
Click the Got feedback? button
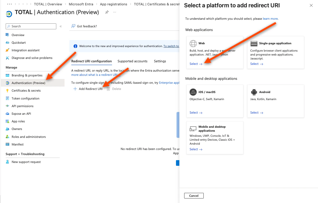coord(84,26)
